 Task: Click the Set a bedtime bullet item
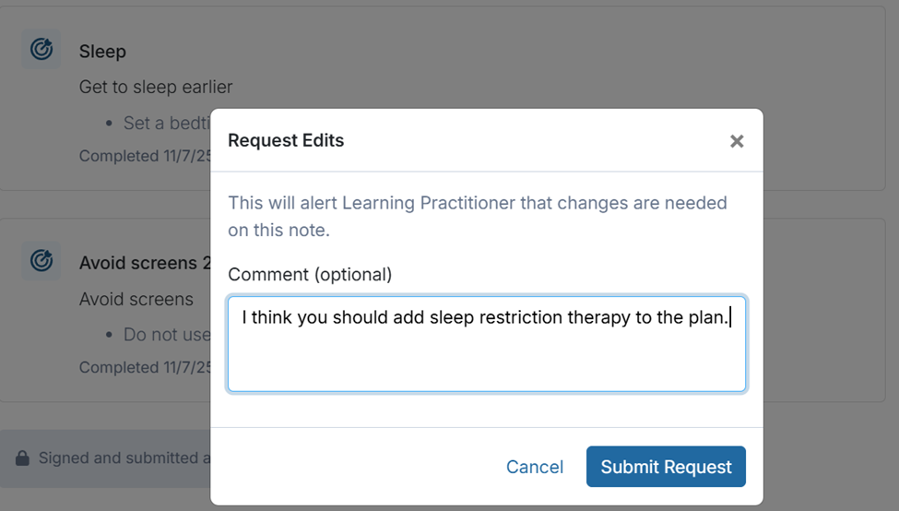click(166, 123)
